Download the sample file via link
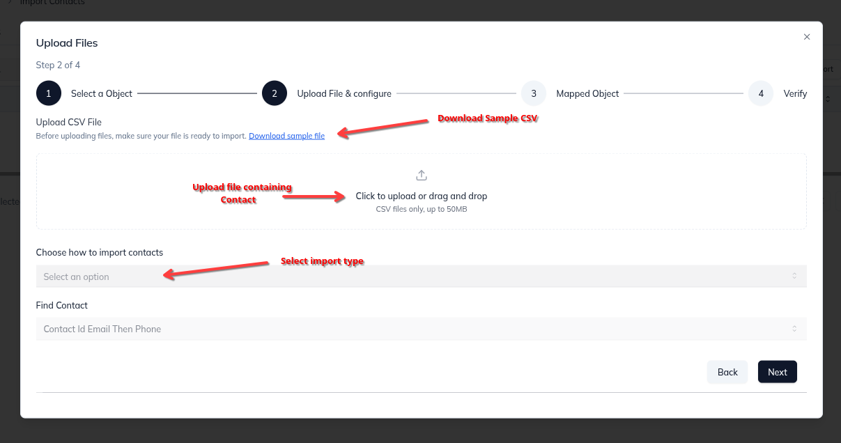 pos(286,136)
